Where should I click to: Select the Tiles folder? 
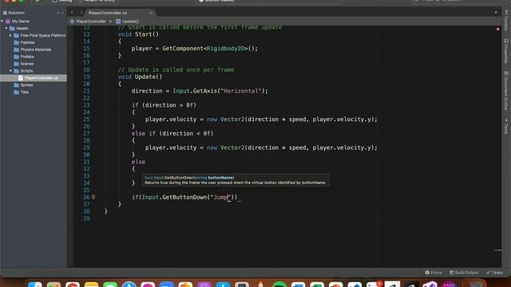25,92
